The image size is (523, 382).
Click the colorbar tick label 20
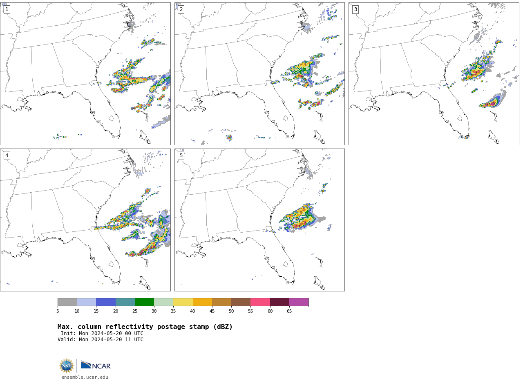(116, 311)
